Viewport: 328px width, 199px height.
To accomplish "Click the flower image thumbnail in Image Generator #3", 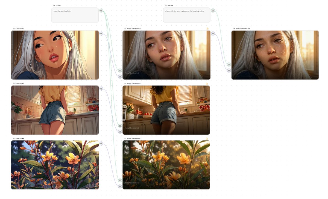I will coord(165,165).
